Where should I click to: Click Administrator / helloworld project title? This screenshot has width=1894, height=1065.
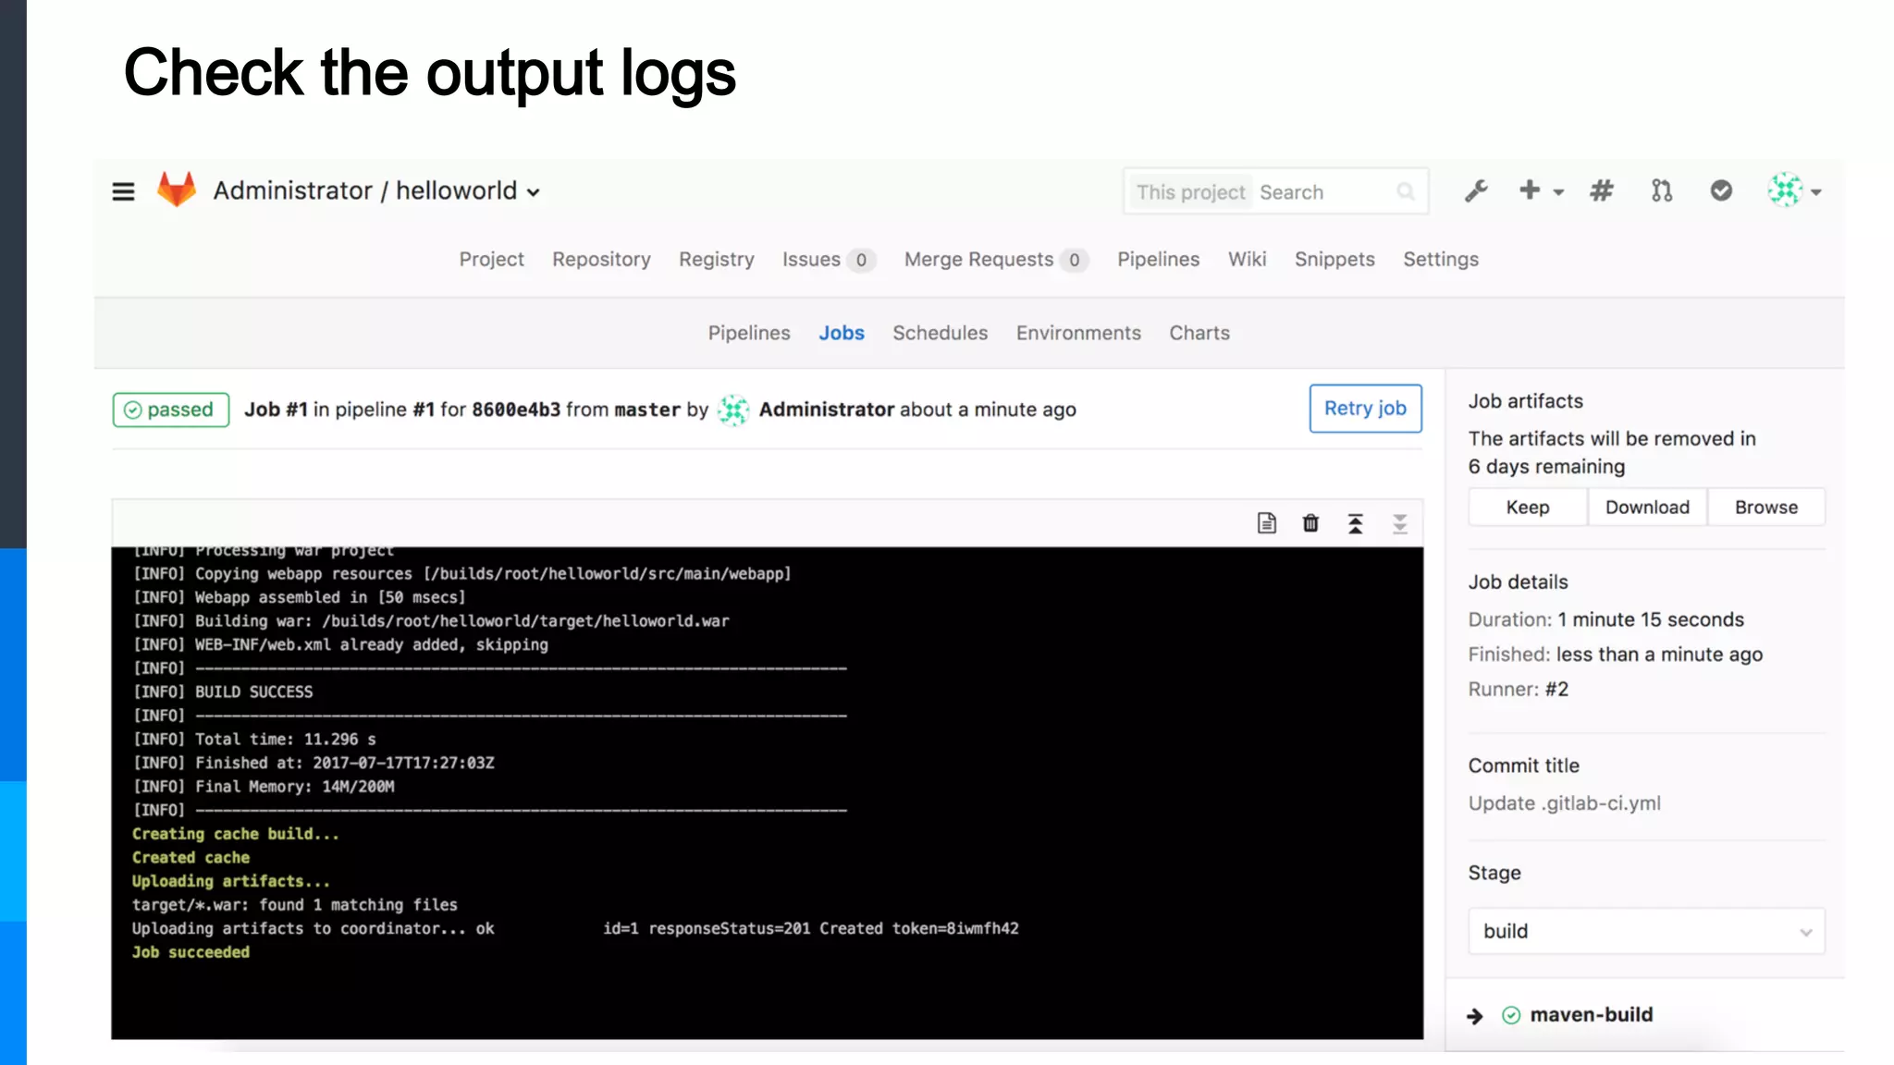coord(365,190)
